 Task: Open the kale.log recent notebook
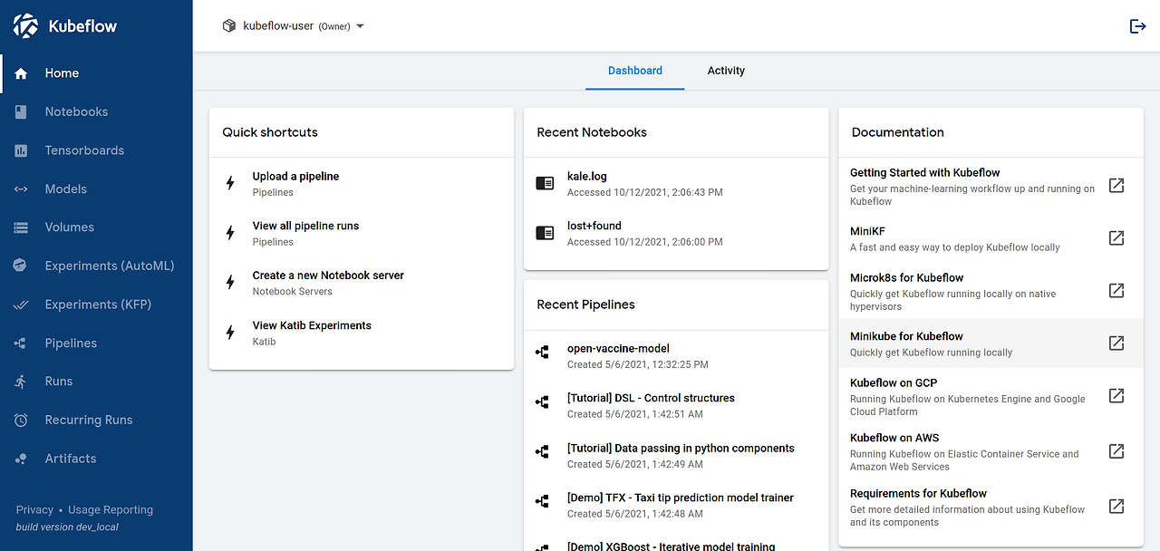point(676,183)
